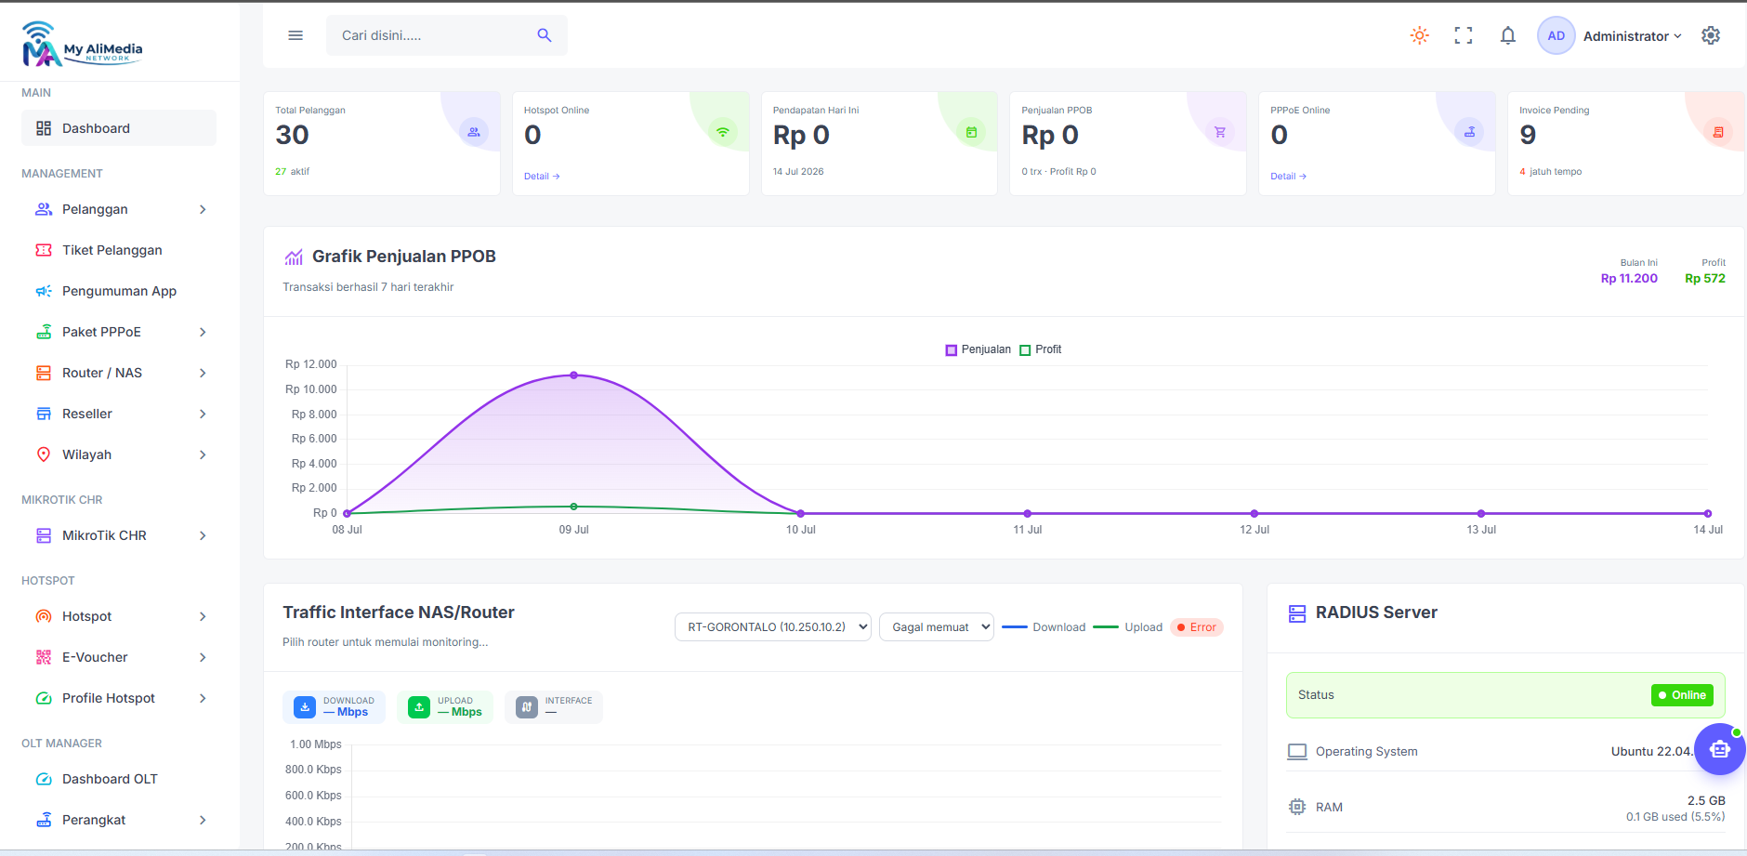Toggle the sidebar hamburger menu
Screen dimensions: 1747x856
pos(296,35)
